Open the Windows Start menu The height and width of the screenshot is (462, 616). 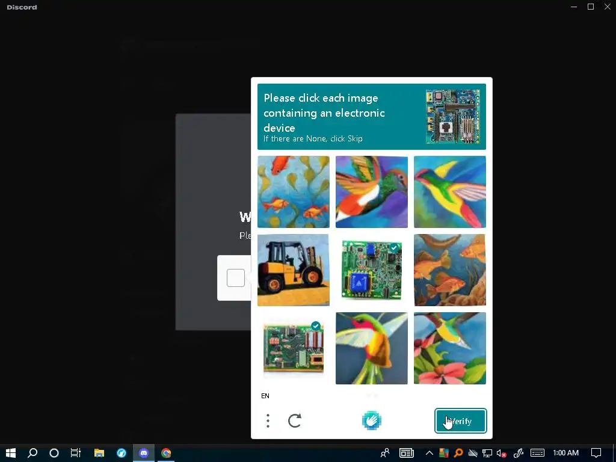(x=11, y=453)
